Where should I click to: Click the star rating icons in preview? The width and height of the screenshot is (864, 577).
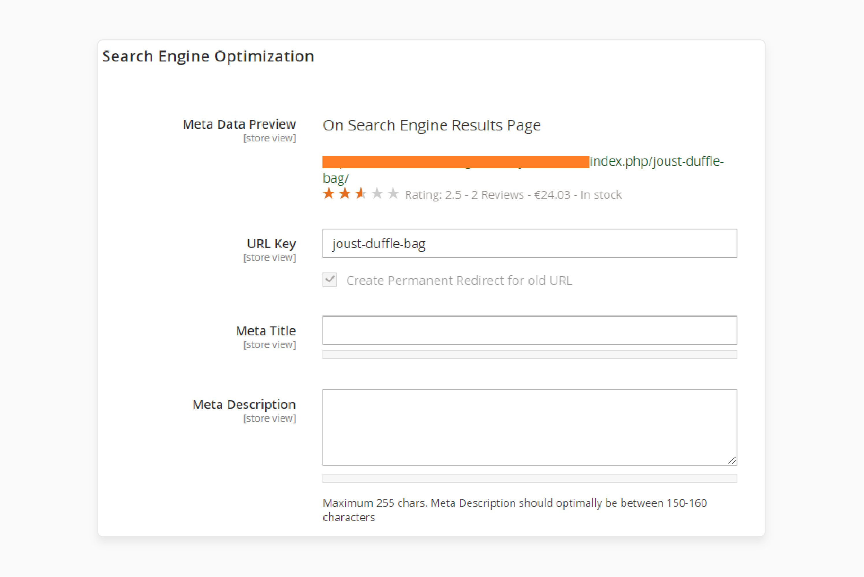point(361,194)
